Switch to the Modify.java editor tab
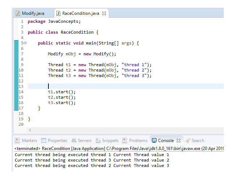Screen dimensions: 240x176 (x=33, y=13)
